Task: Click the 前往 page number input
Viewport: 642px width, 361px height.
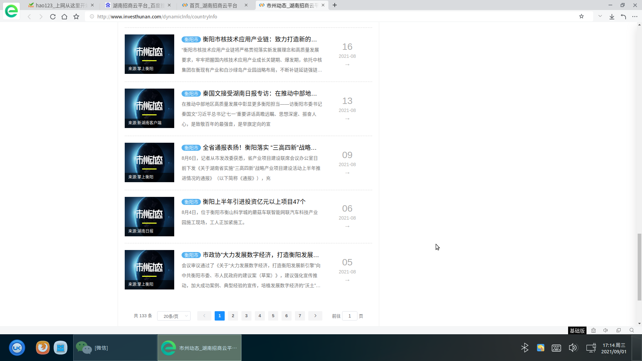Action: pos(350,316)
